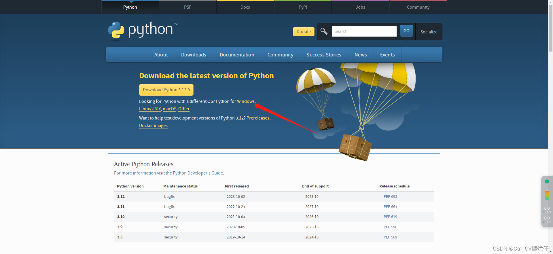The height and width of the screenshot is (254, 553).
Task: Open the PSF top tab
Action: 188,7
